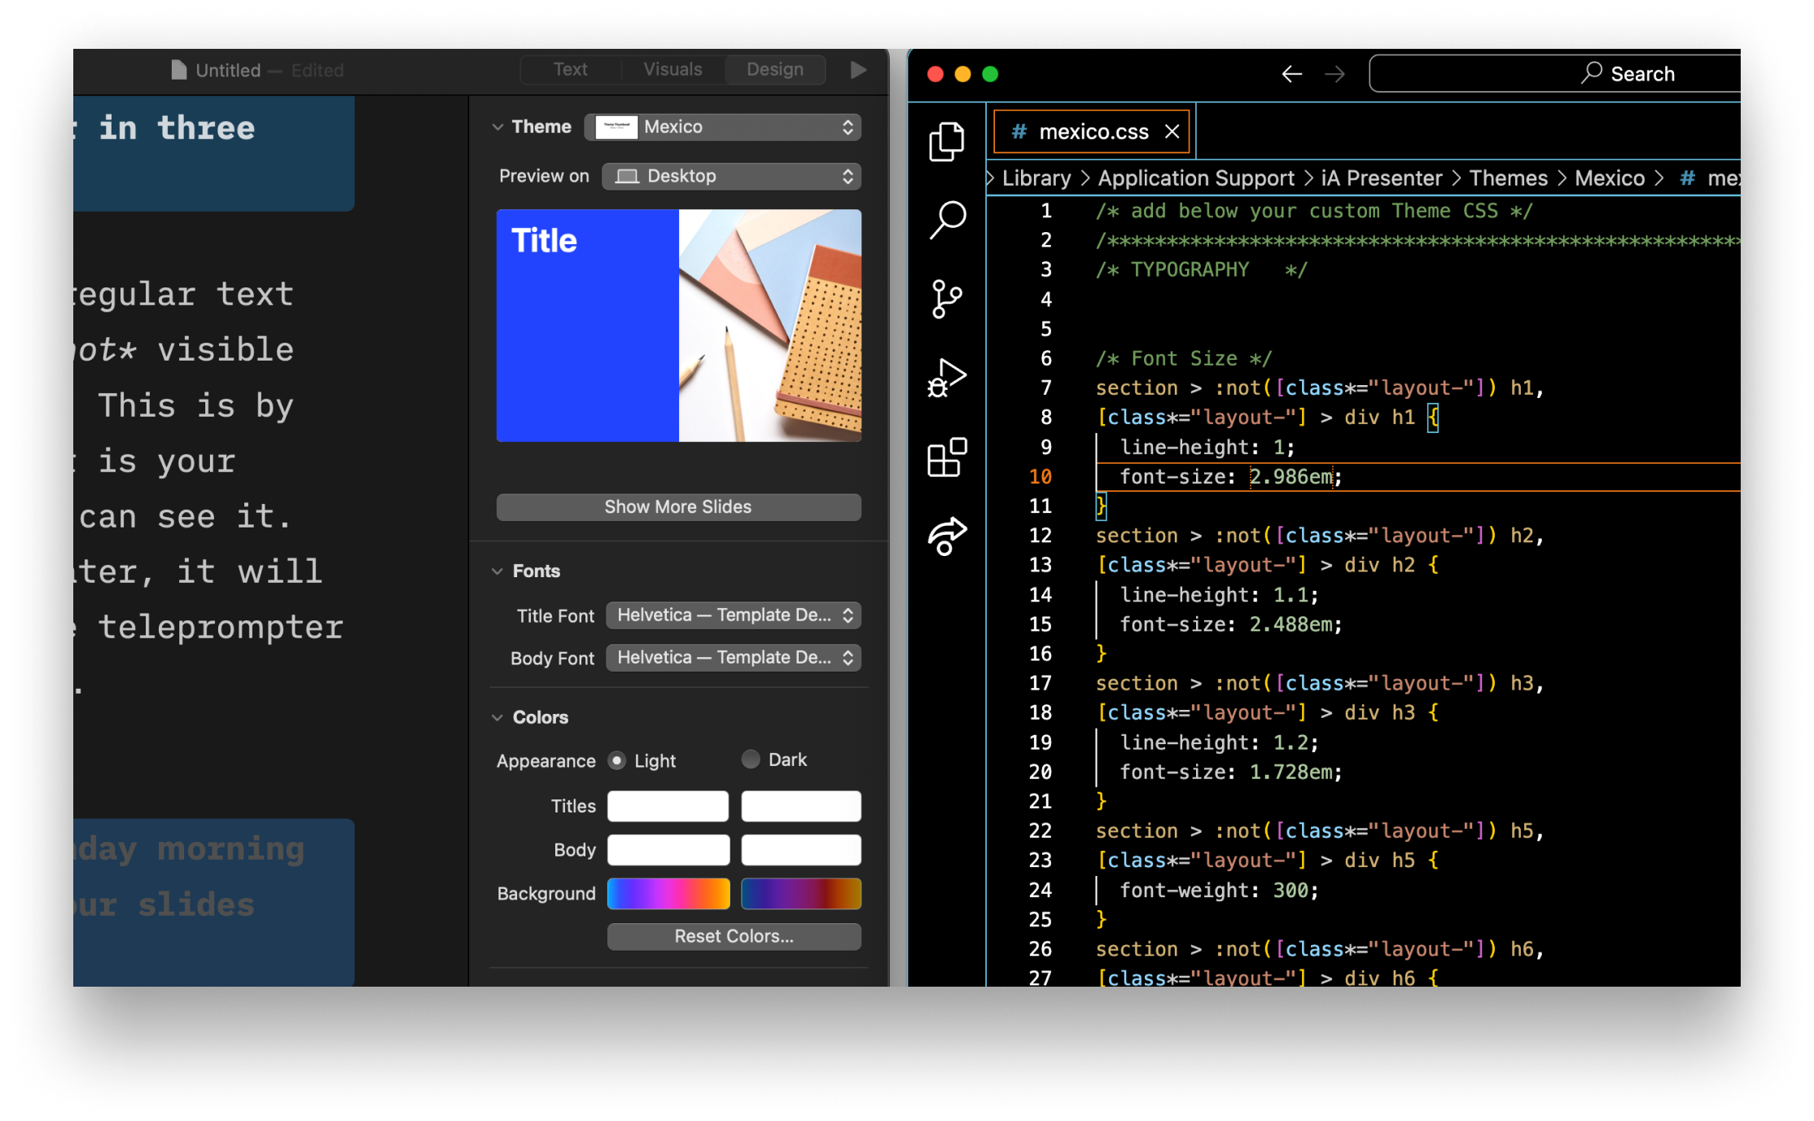Open the Explorer icon in activity bar
The height and width of the screenshot is (1121, 1814).
point(946,142)
